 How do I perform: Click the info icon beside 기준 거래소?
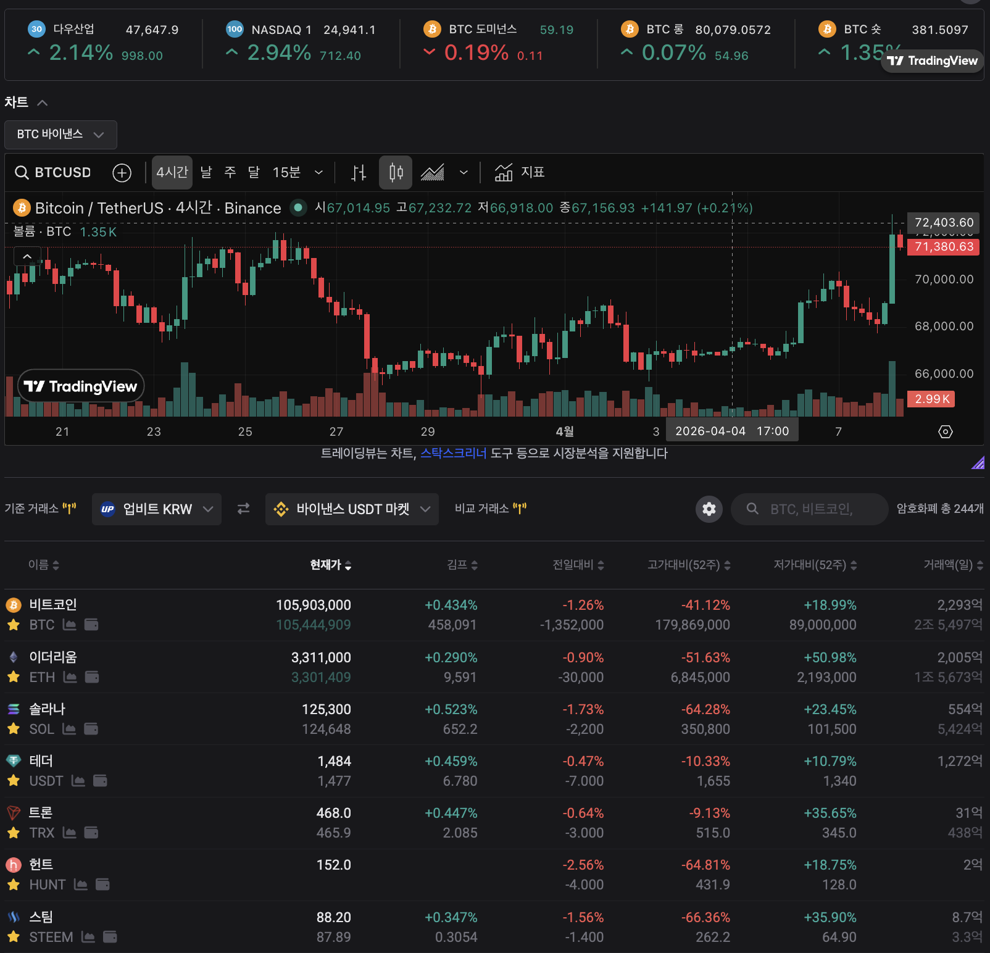[70, 509]
